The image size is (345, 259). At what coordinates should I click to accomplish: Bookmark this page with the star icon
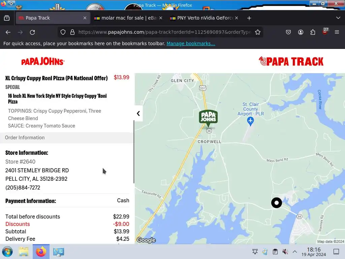point(258,32)
